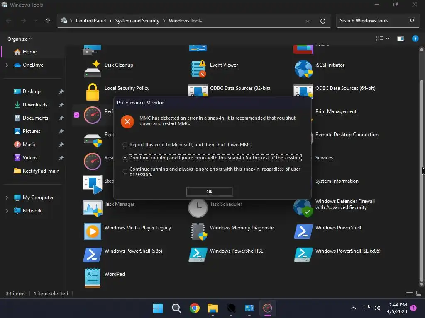425x318 pixels.
Task: Go to Home in navigation pane
Action: [x=33, y=52]
